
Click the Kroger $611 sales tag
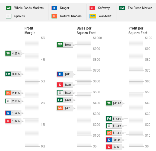(x=65, y=74)
